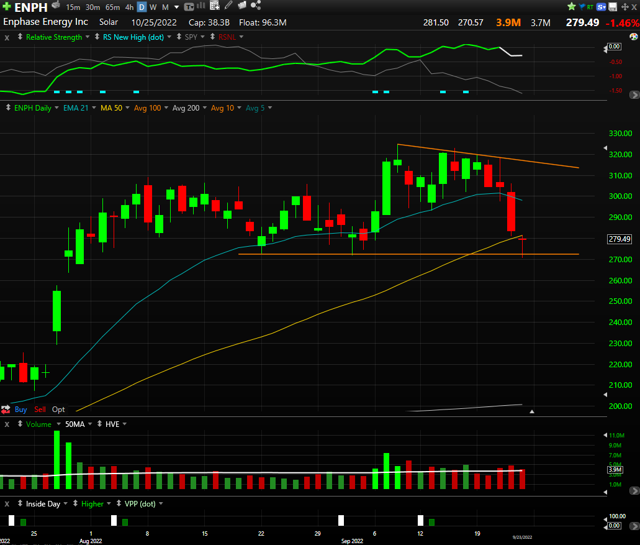The image size is (640, 545).
Task: Click reorder arrows beside Higher
Action: 75,503
